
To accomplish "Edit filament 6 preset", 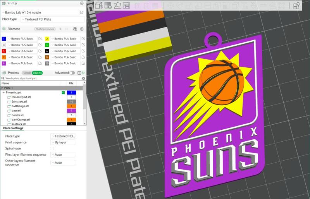I will point(83,51).
